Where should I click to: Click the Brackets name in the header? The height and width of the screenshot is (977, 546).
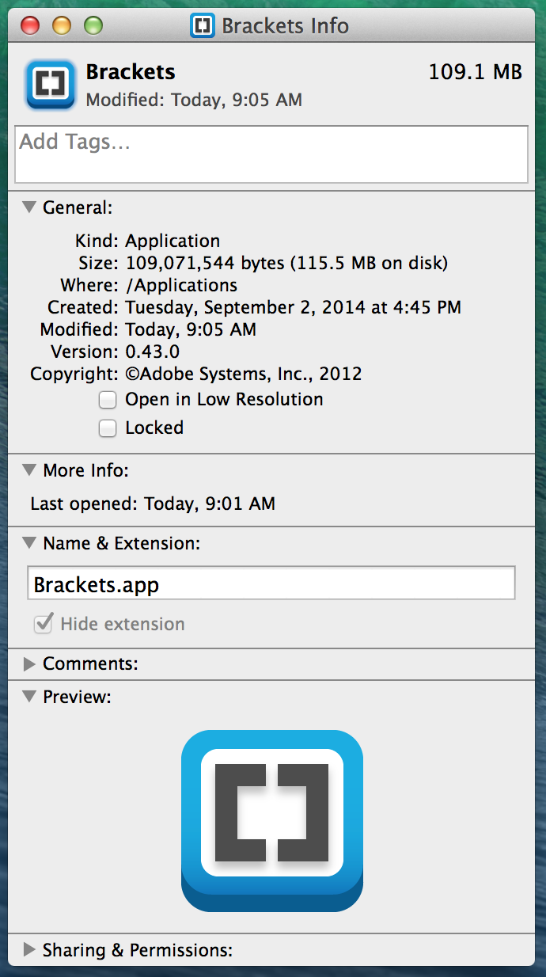pos(131,71)
